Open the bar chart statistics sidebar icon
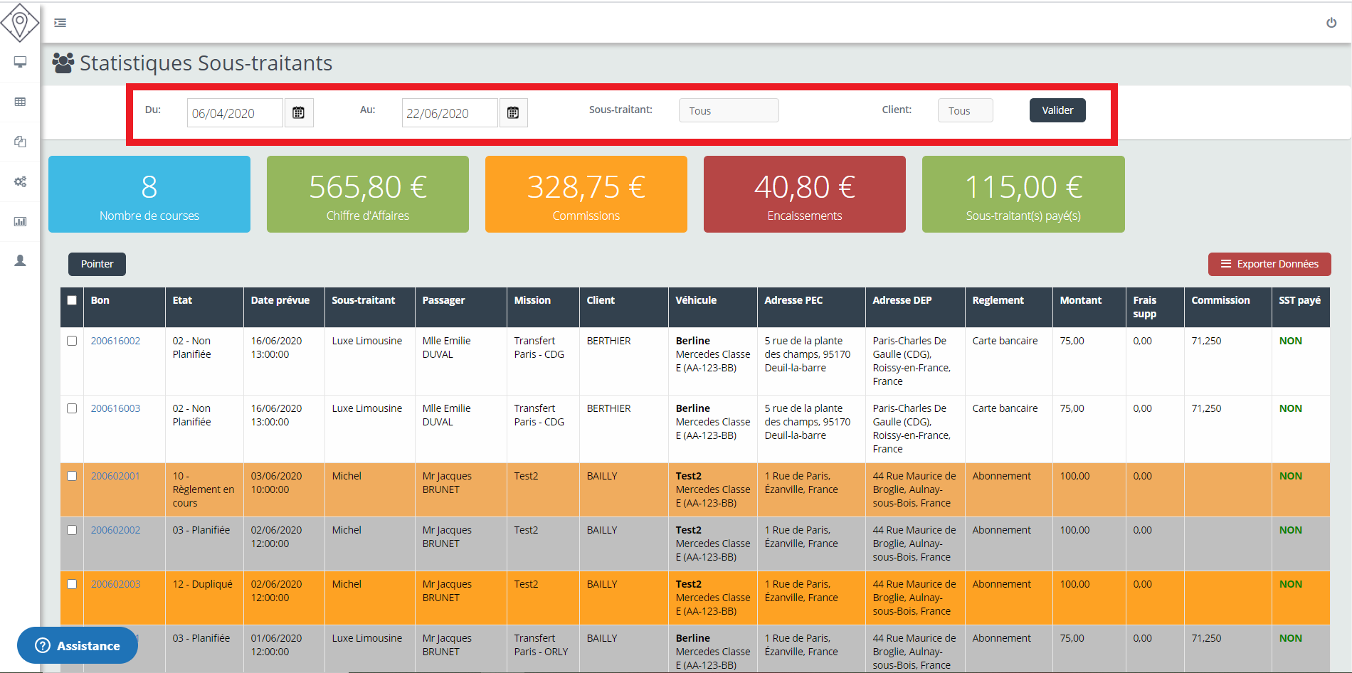 click(20, 221)
